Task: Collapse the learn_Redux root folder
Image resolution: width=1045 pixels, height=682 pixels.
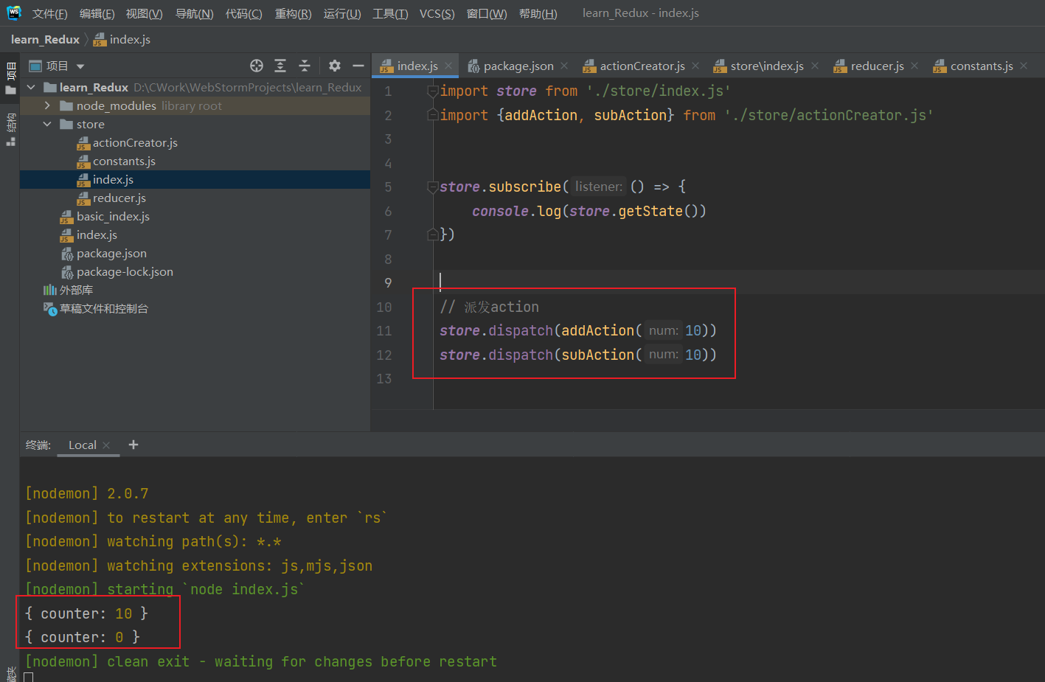Action: coord(31,87)
